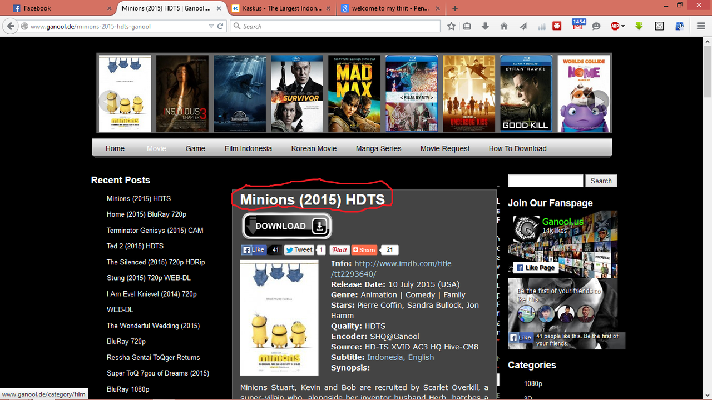Image resolution: width=712 pixels, height=400 pixels.
Task: Open the Firefox downloads arrow
Action: click(x=485, y=26)
